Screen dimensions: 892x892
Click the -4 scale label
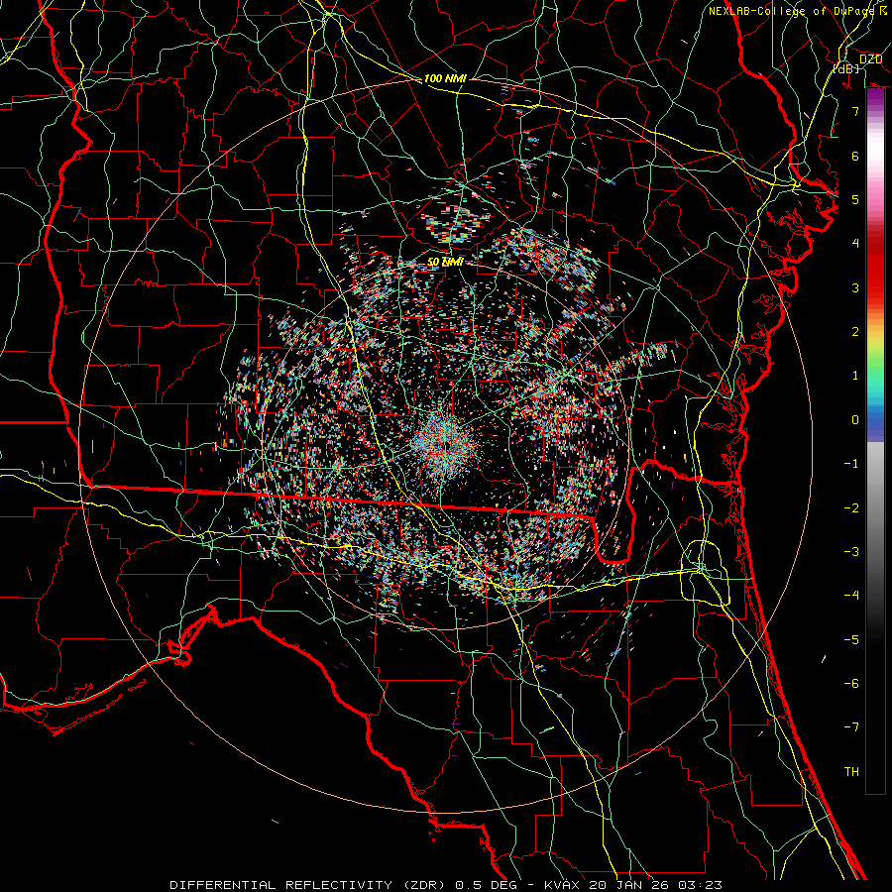point(851,596)
